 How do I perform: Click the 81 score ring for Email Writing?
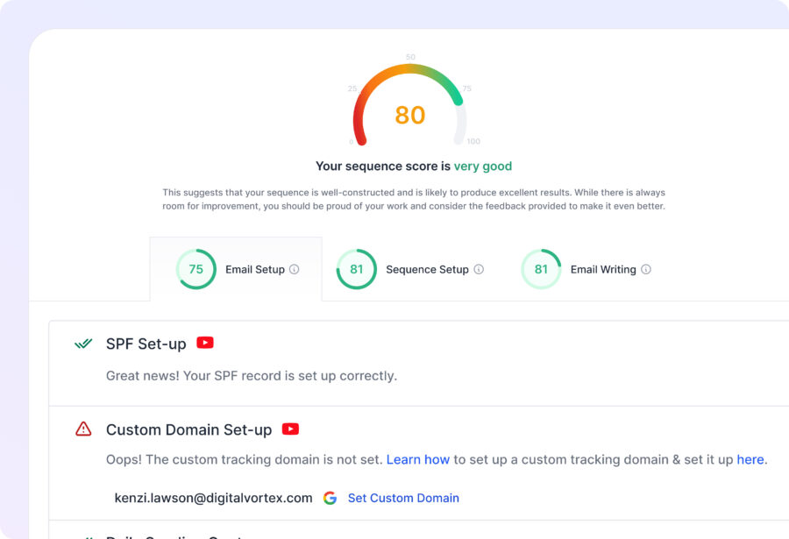pyautogui.click(x=541, y=270)
